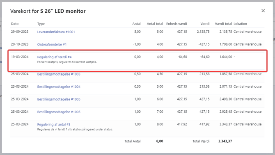Click the Type column header
The height and width of the screenshot is (155, 275).
click(x=41, y=24)
